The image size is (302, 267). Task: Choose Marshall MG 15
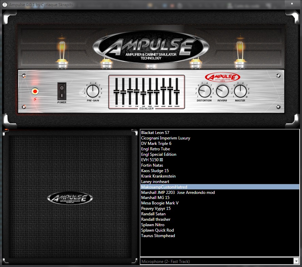(220, 198)
